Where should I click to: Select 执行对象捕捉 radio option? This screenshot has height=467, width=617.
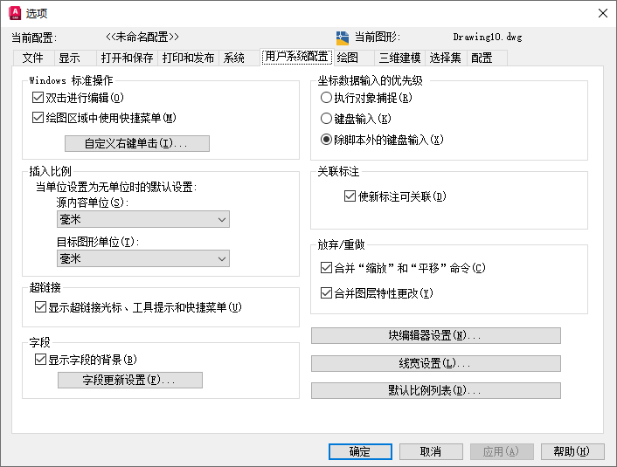tap(326, 97)
